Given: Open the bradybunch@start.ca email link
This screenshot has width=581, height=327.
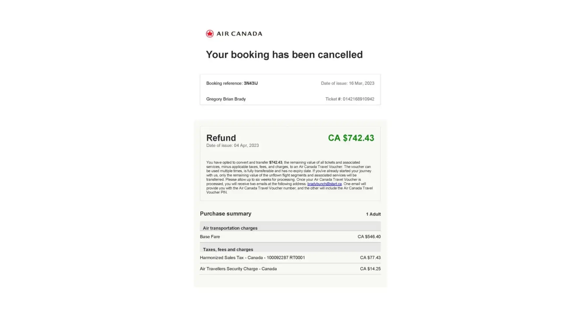Looking at the screenshot, I should click(x=324, y=184).
